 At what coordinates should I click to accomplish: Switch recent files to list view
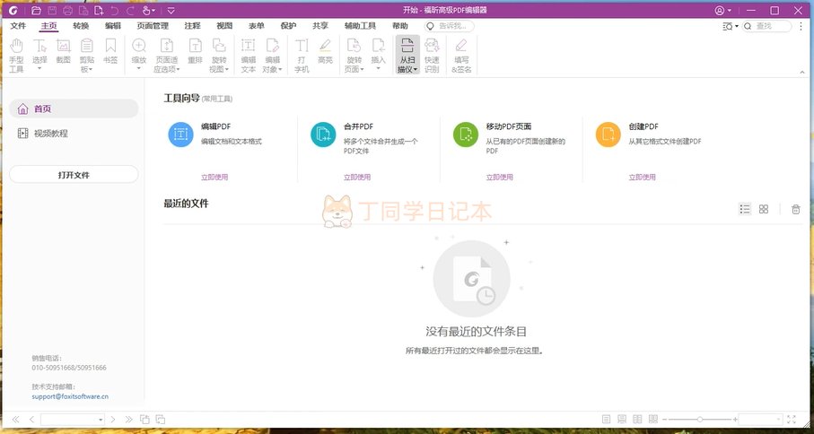pyautogui.click(x=744, y=209)
